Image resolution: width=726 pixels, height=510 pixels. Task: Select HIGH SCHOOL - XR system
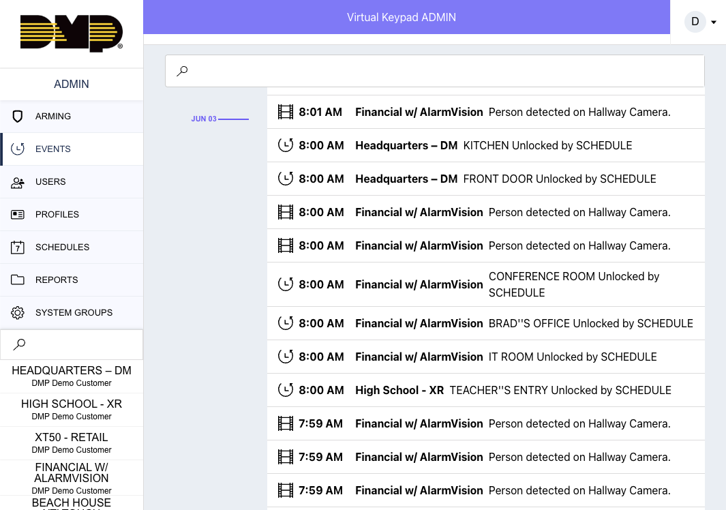pos(72,410)
